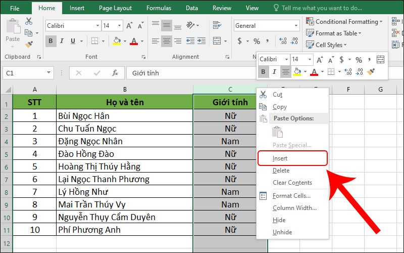Choose Clear Contents in context menu
Screen dimensions: 404x253
[293, 183]
